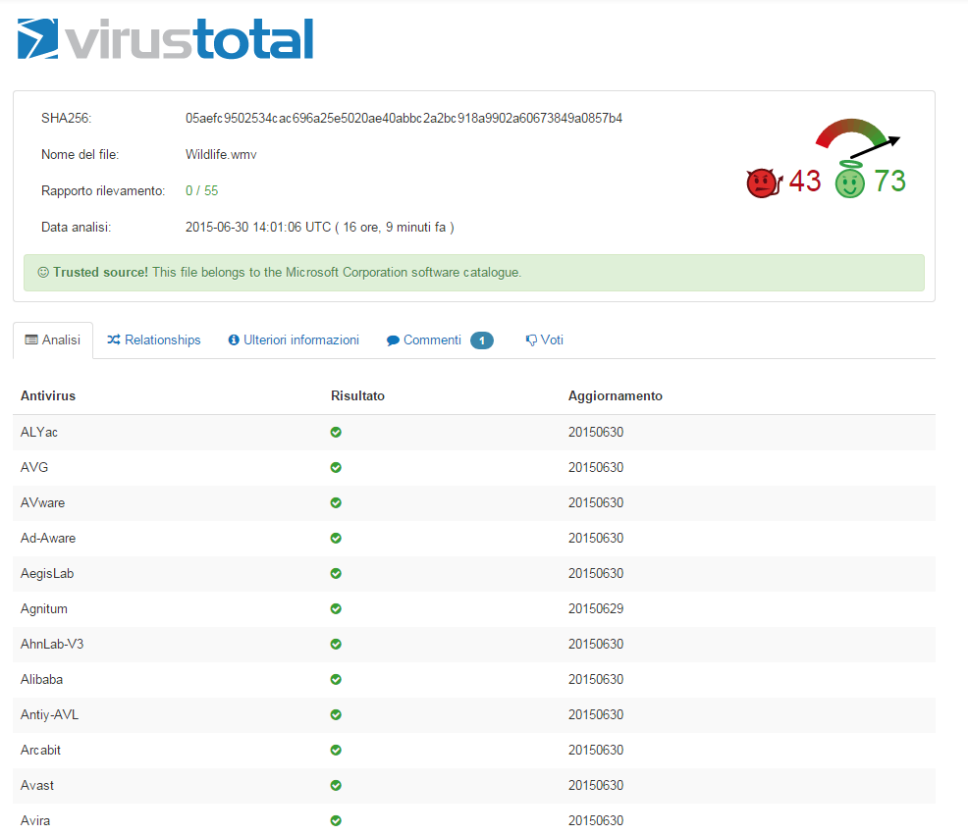The image size is (968, 835).
Task: Click the Avira antivirus name
Action: click(35, 820)
